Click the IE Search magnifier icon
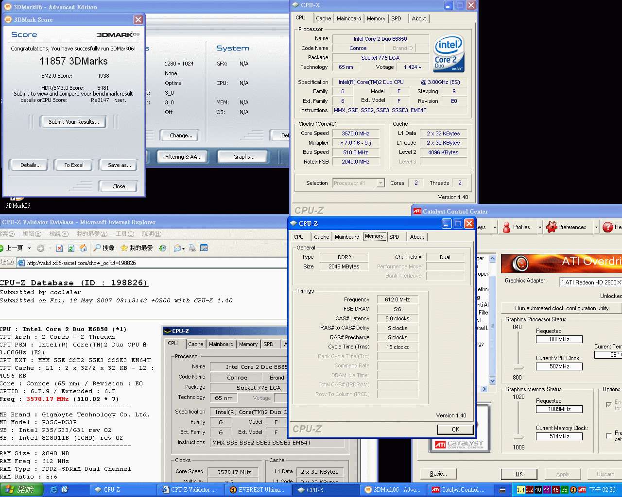The image size is (622, 497). tap(97, 248)
